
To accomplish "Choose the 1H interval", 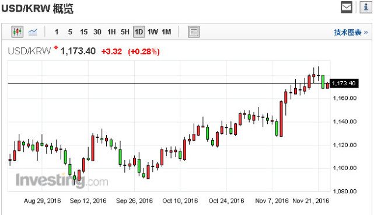I will [111, 32].
